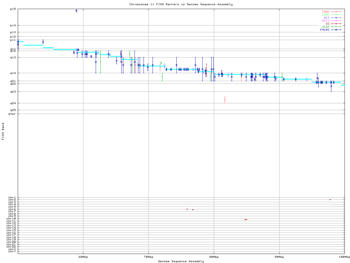The width and height of the screenshot is (350, 263).
Task: Click the qter y-axis label
Action: (x=12, y=114)
